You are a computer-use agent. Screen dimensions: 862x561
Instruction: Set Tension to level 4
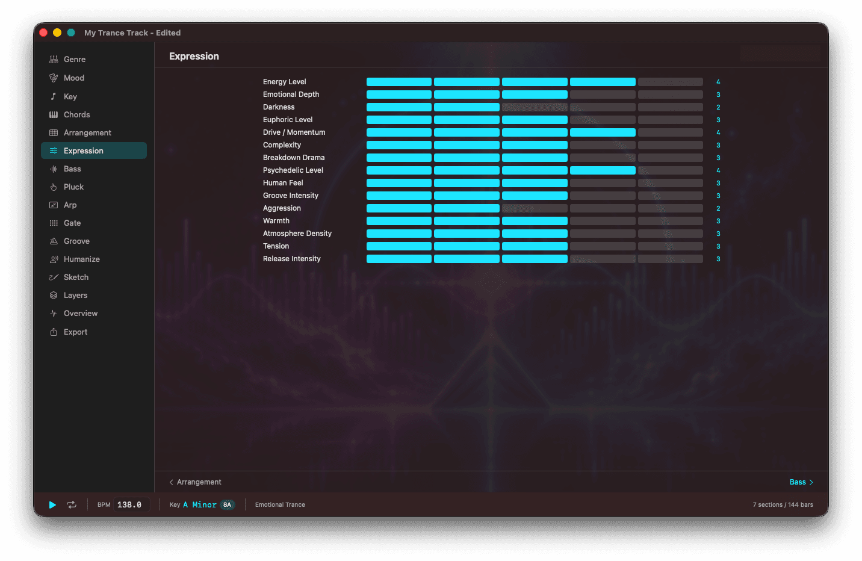603,246
